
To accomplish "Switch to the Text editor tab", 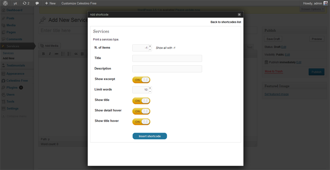I will click(249, 47).
